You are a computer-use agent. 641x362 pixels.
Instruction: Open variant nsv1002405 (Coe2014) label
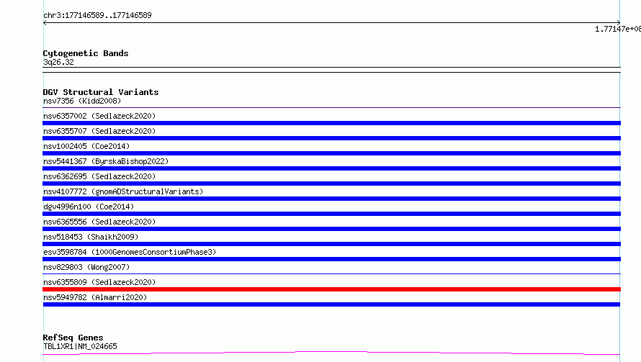point(86,146)
